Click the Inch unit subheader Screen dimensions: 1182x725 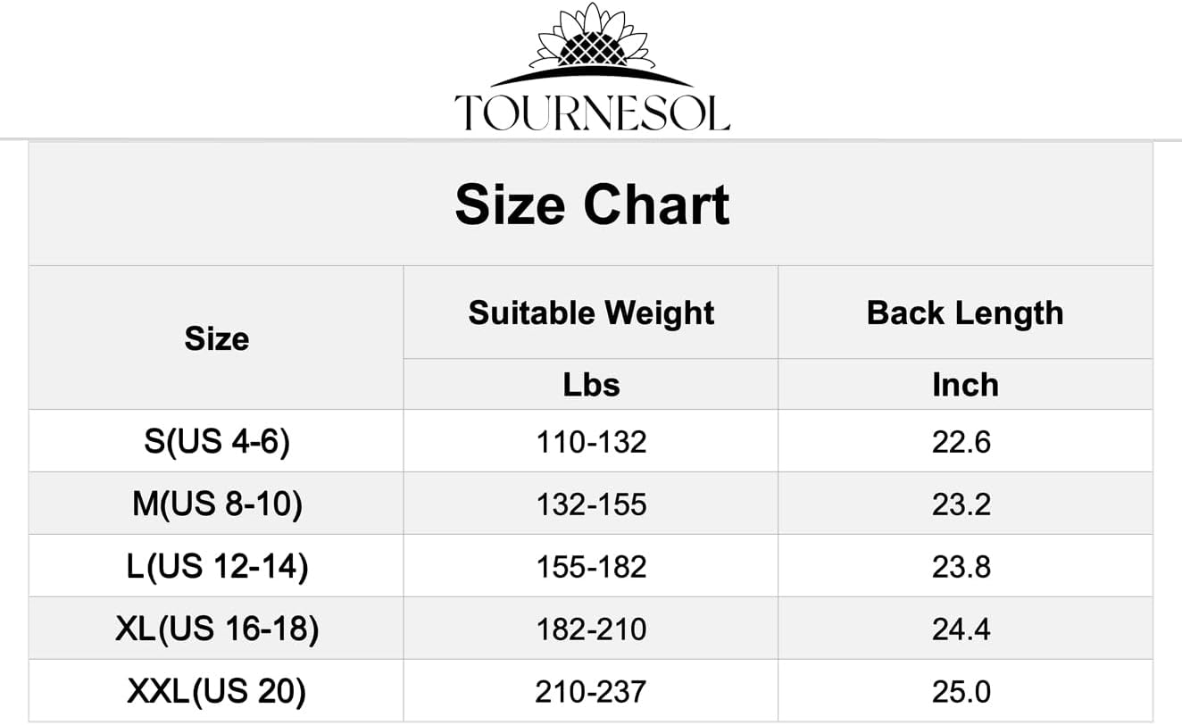coord(965,384)
